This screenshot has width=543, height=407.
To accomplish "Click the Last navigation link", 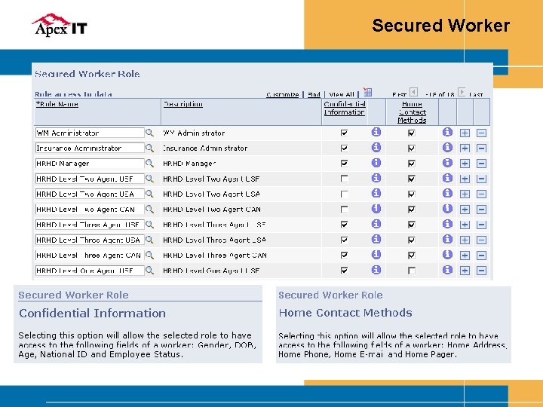I will [476, 94].
